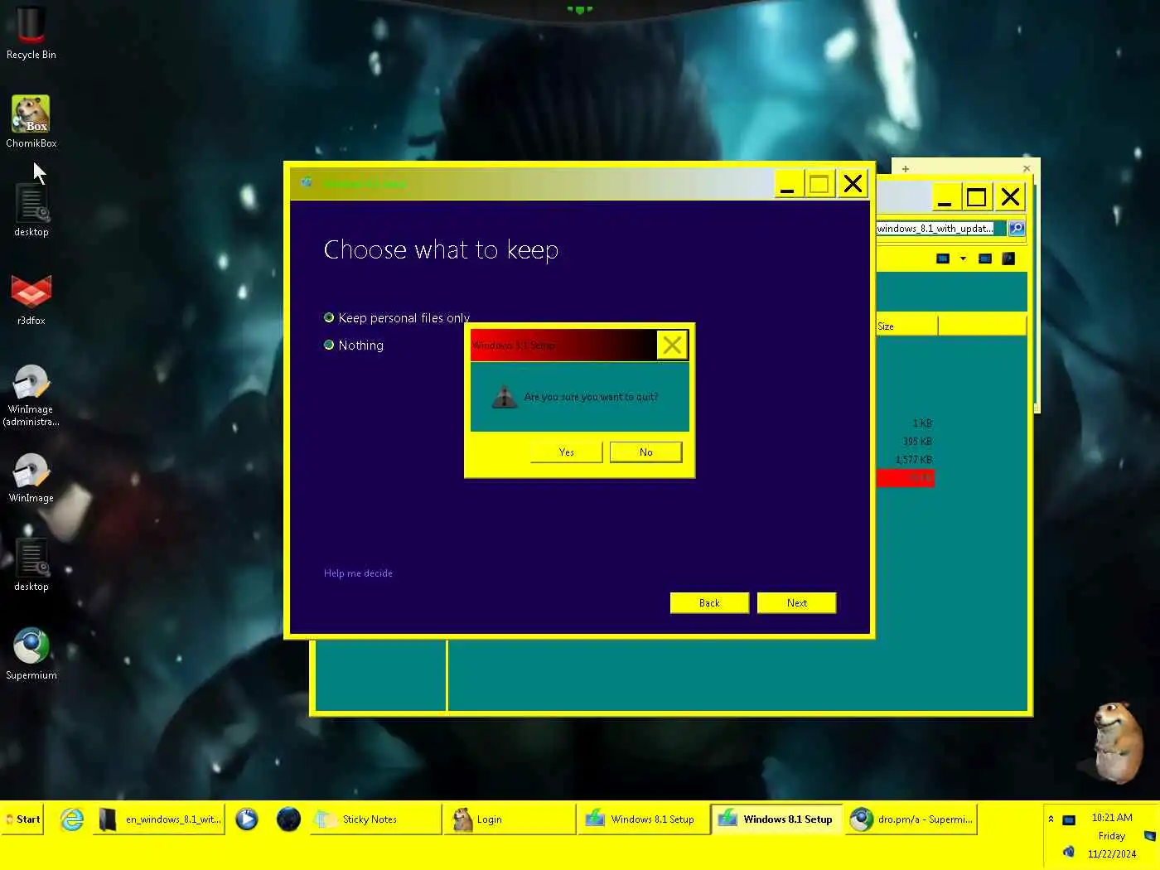Viewport: 1160px width, 870px height.
Task: Open the clock showing 10:21 AM
Action: point(1112,817)
